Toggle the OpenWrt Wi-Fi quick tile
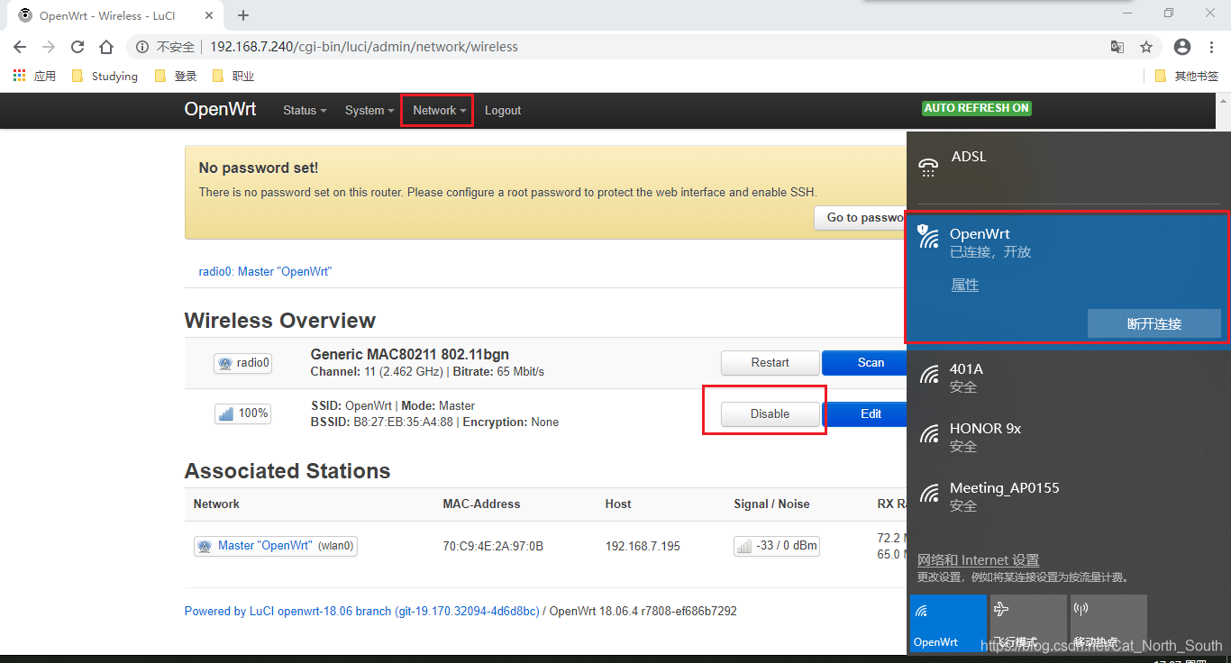 pos(948,623)
